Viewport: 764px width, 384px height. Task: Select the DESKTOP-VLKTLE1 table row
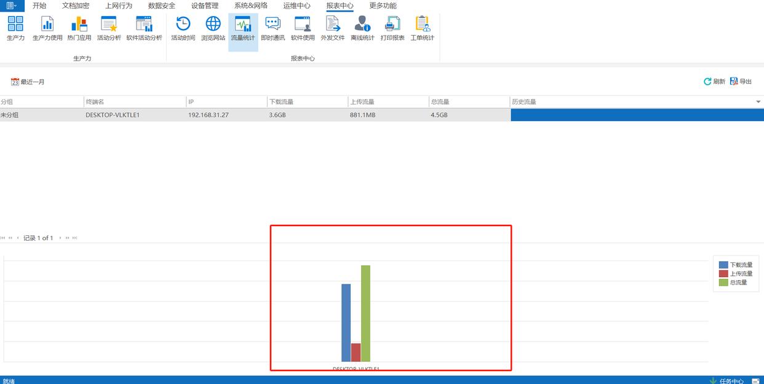click(x=113, y=115)
